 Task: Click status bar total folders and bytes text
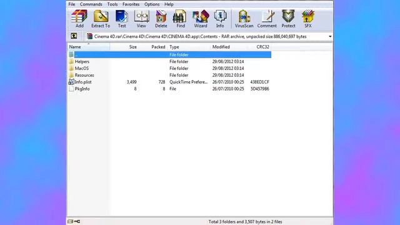(x=245, y=222)
